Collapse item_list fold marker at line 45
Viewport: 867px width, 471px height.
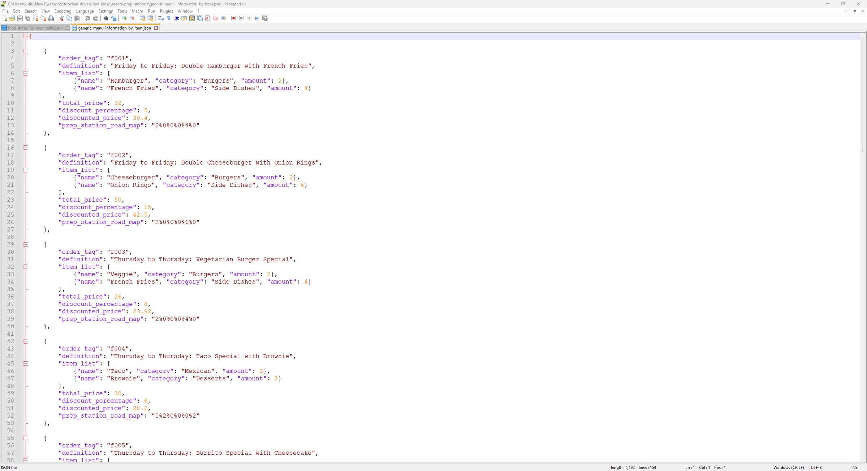click(x=26, y=363)
